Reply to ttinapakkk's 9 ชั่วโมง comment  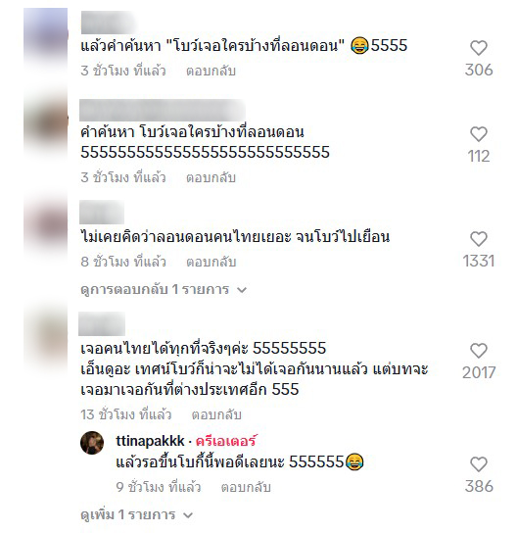[x=246, y=487]
